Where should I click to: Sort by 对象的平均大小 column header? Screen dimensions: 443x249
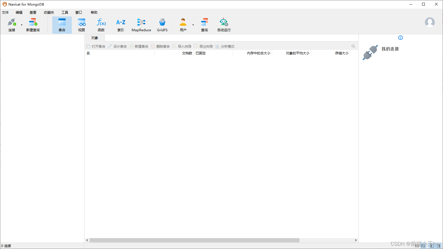(291, 53)
